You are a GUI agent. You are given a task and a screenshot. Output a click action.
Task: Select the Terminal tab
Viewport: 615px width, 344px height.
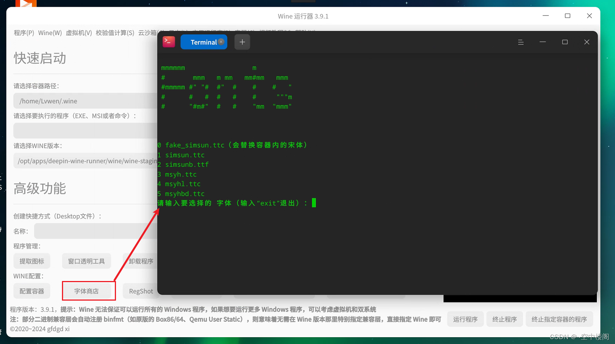coord(203,42)
